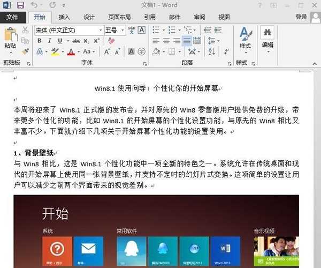
Task: Apply the yellow text highlight color
Action: point(55,51)
